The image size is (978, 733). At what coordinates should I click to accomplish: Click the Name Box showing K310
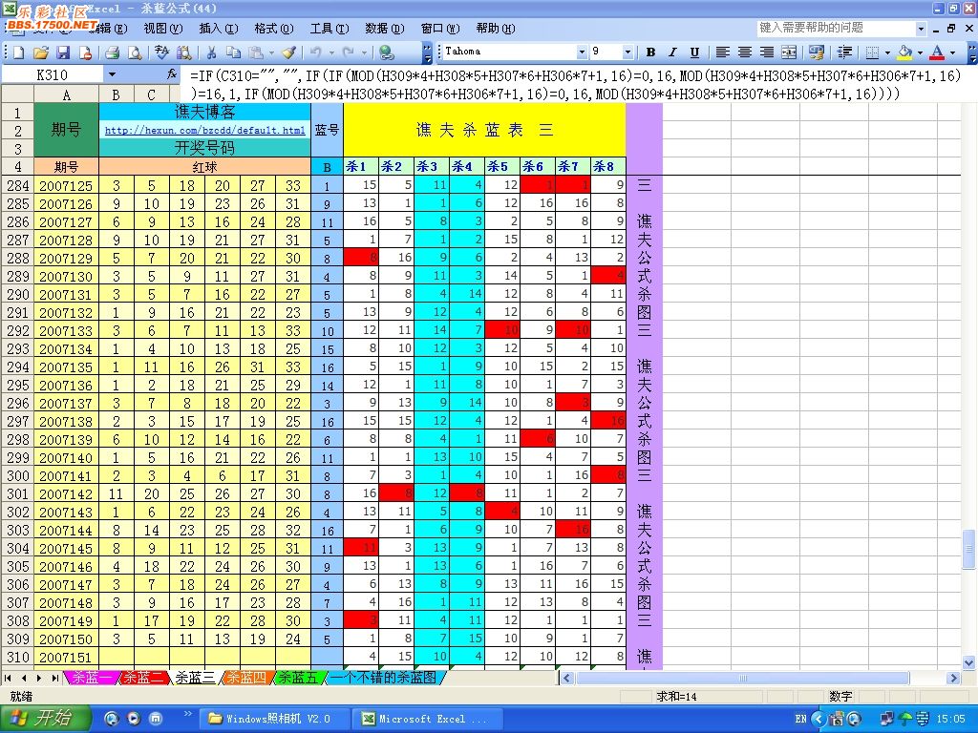click(53, 74)
